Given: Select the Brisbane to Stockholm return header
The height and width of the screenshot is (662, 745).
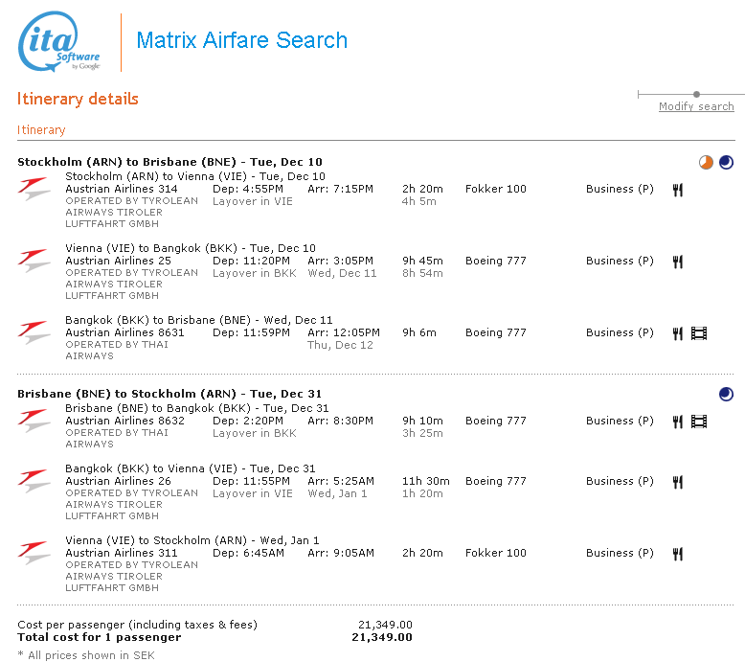Looking at the screenshot, I should point(169,394).
